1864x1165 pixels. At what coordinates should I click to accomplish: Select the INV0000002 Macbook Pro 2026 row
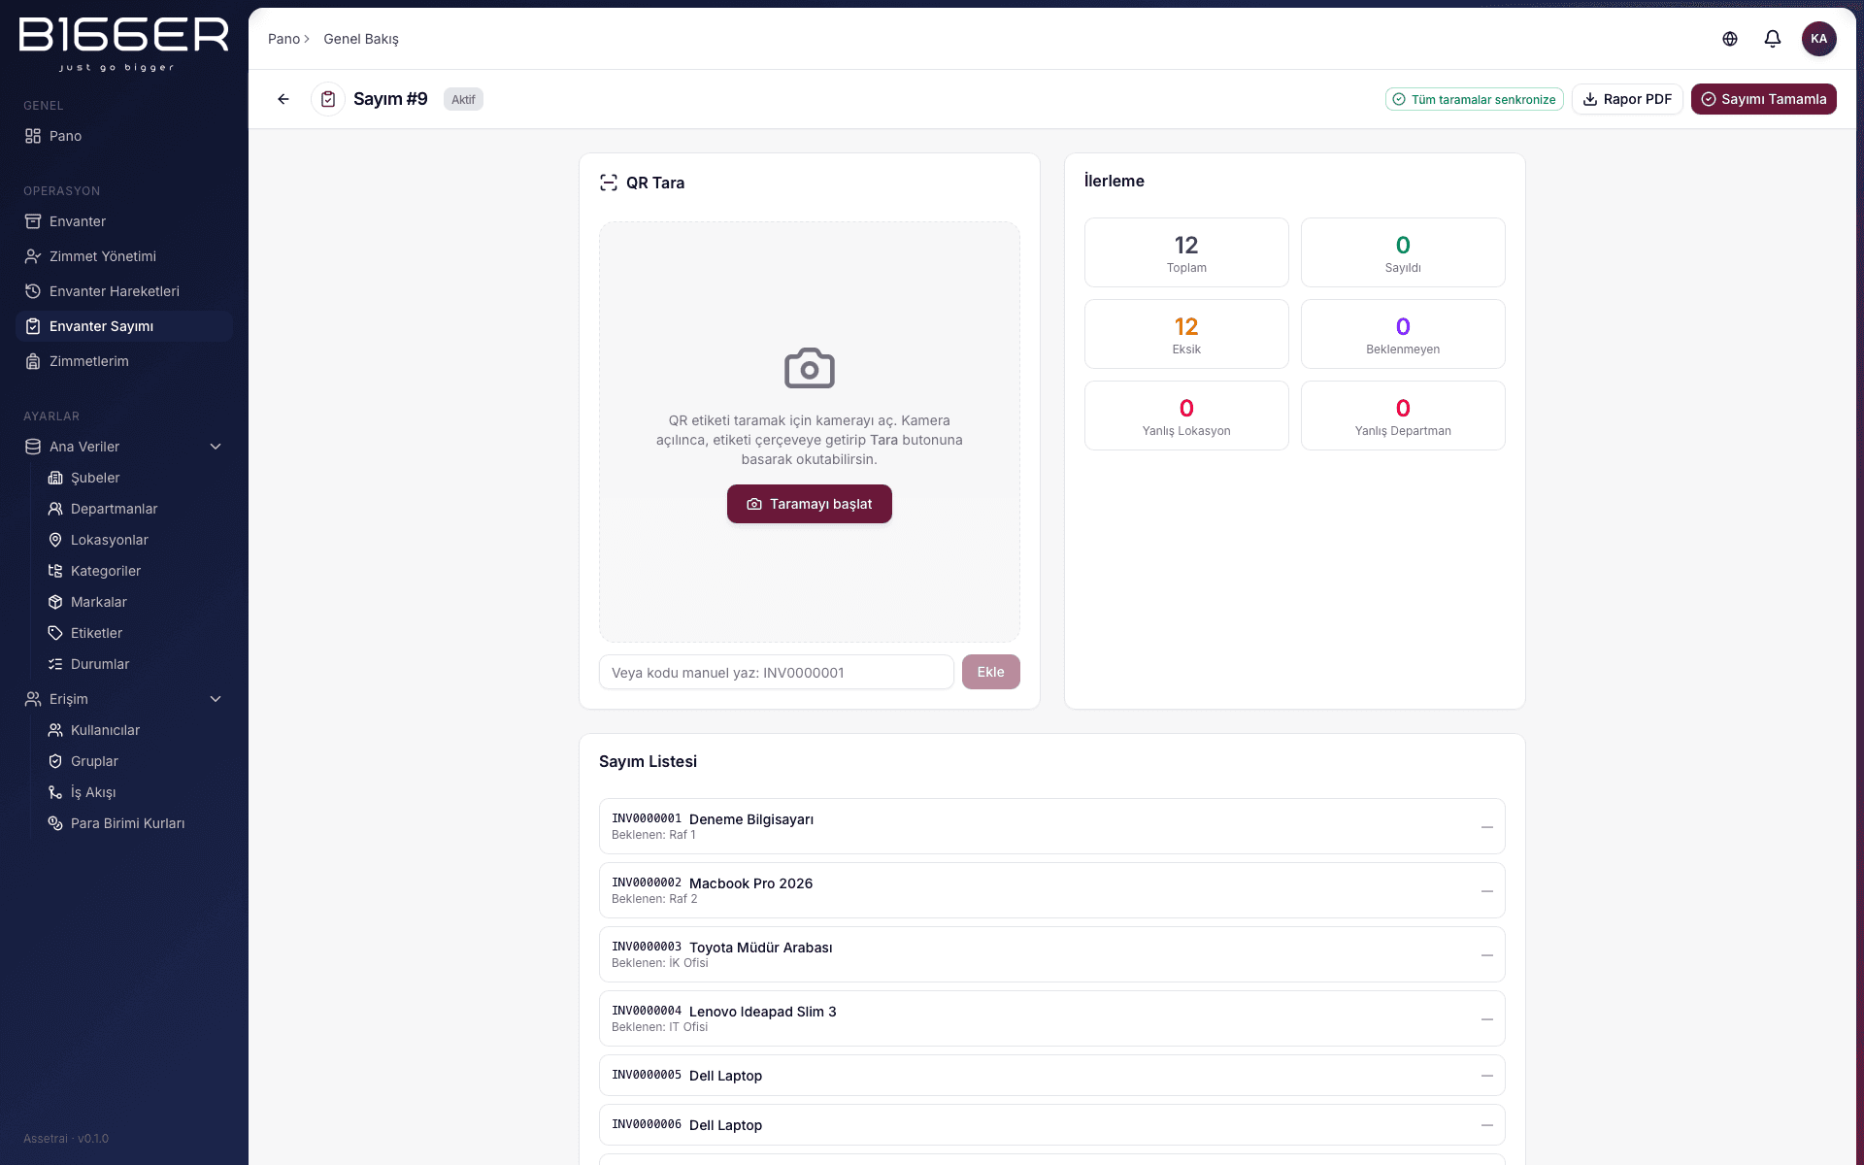(x=1052, y=890)
